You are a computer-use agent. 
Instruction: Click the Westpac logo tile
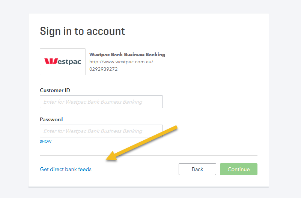(x=63, y=62)
